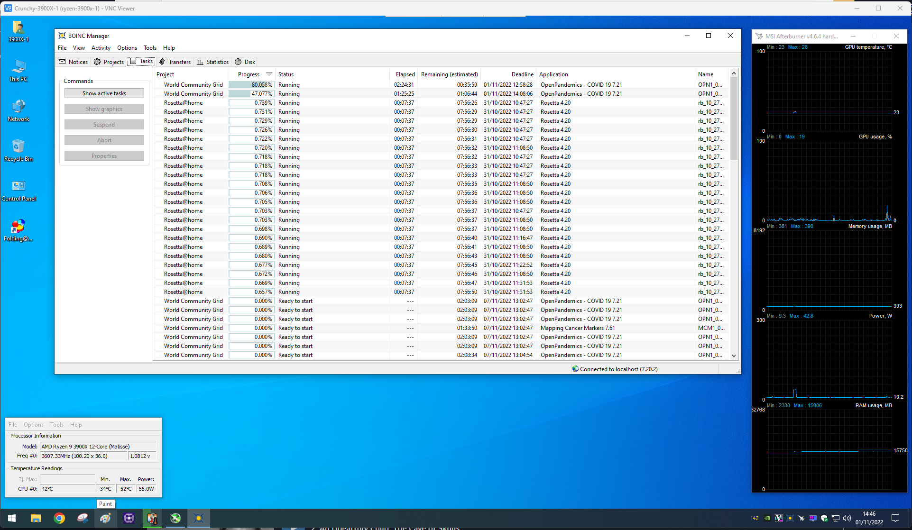
Task: Click the processor Model field in Core Temp
Action: pyautogui.click(x=98, y=447)
